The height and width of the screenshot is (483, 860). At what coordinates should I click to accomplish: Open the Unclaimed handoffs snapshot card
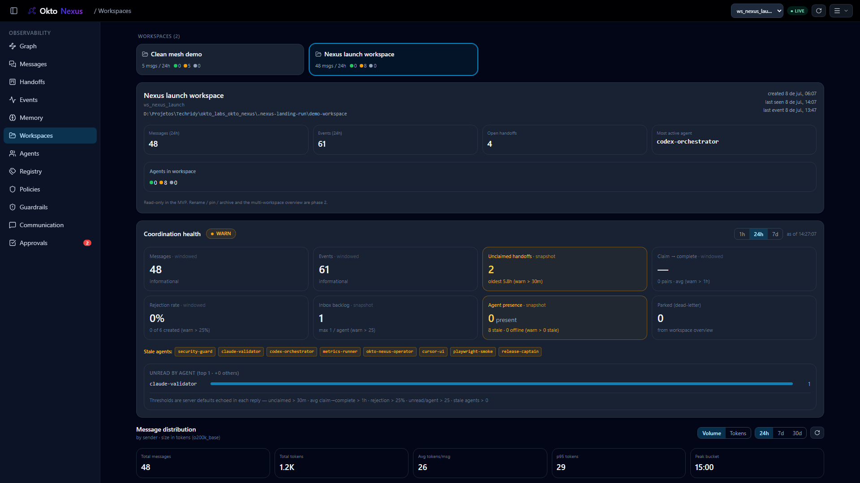(x=564, y=269)
